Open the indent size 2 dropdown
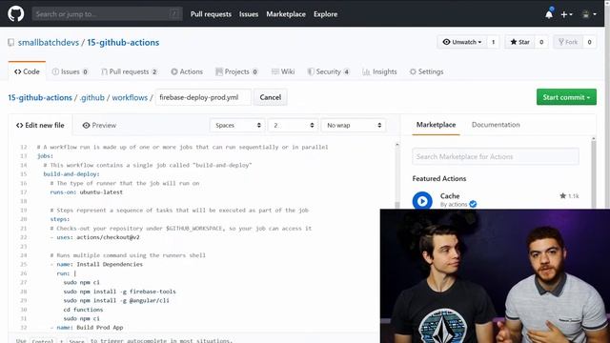Image resolution: width=610 pixels, height=343 pixels. 293,125
